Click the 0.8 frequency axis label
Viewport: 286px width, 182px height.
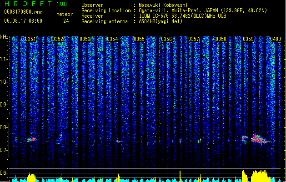4,127
